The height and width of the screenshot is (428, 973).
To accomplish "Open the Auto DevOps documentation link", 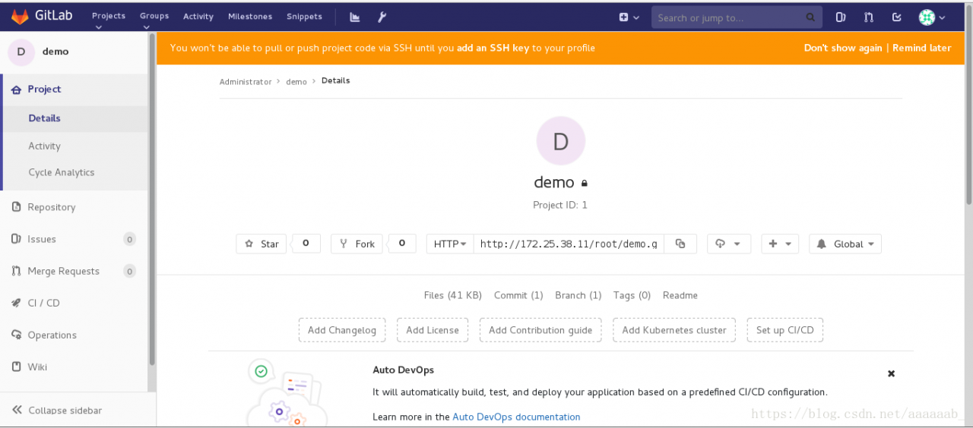I will coord(516,417).
